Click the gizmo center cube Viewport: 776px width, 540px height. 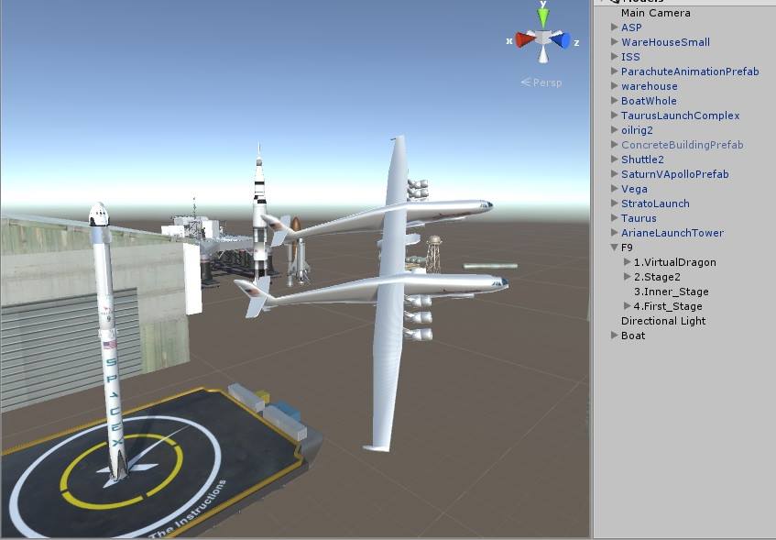pos(543,38)
